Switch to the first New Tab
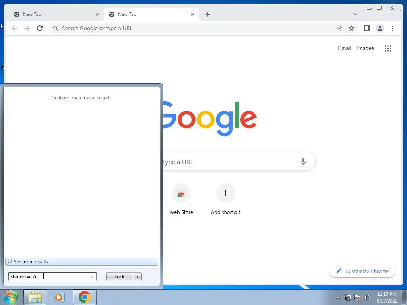The height and width of the screenshot is (305, 407). (54, 14)
